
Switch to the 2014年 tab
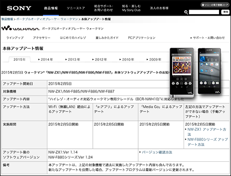pyautogui.click(x=46, y=59)
